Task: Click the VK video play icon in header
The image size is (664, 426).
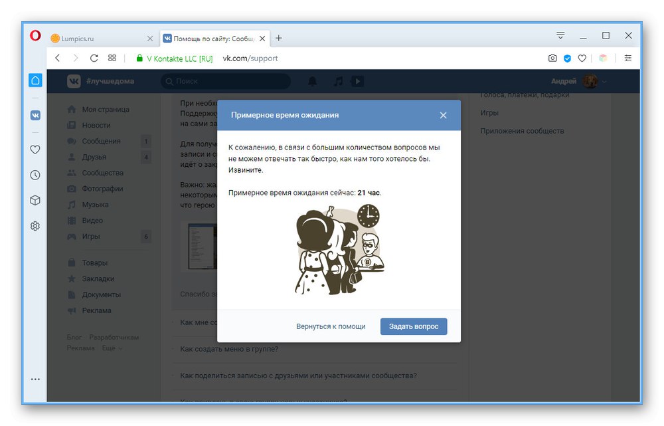Action: (357, 81)
